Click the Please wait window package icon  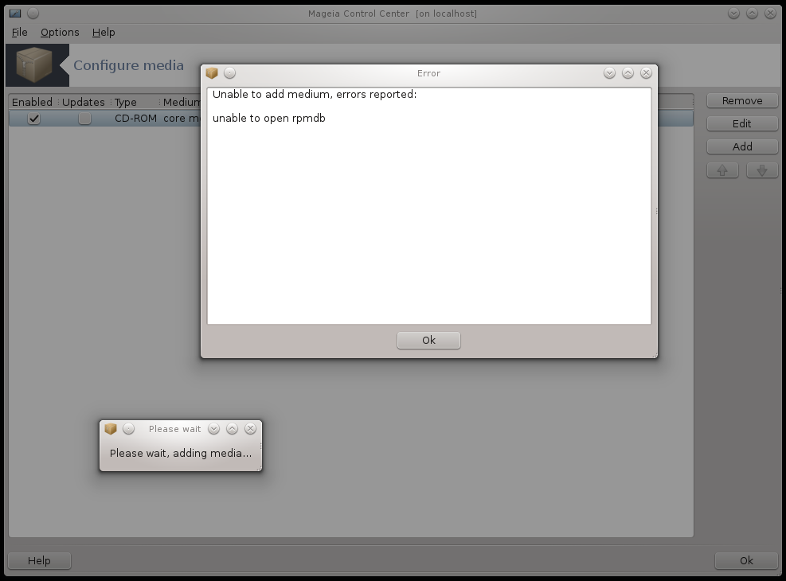[111, 429]
